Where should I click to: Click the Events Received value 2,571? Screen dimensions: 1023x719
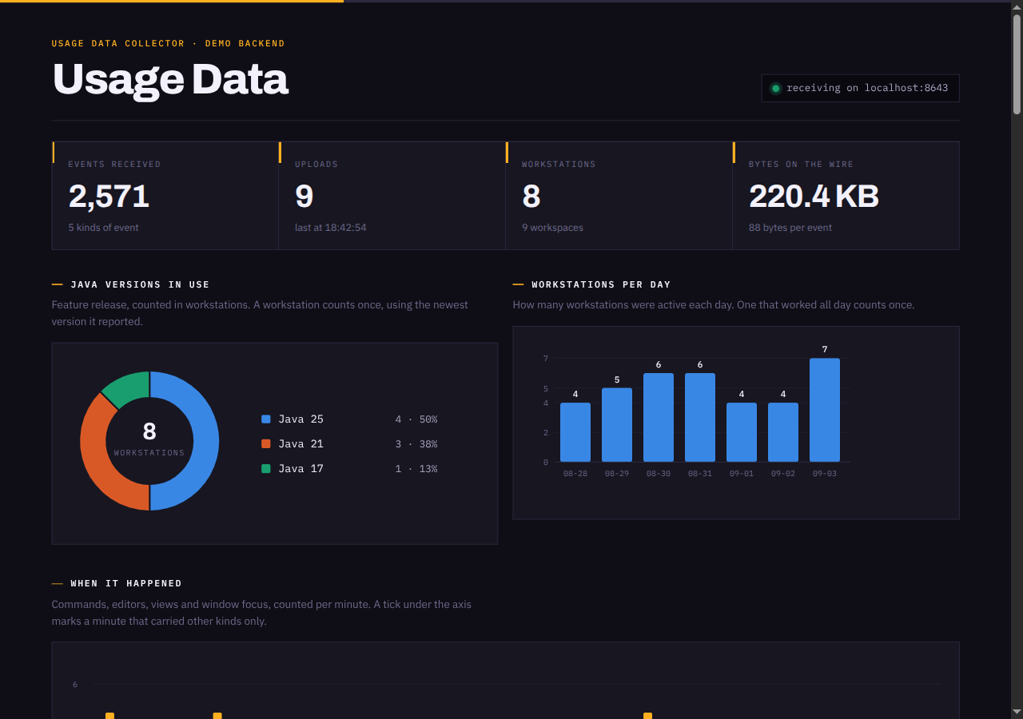[x=109, y=197]
